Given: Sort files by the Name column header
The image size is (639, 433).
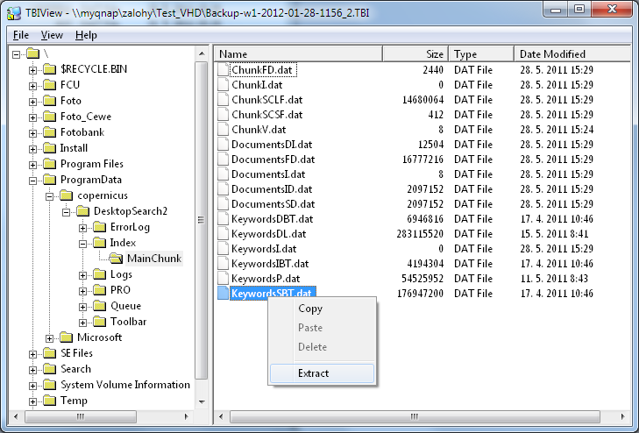Looking at the screenshot, I should [x=298, y=53].
